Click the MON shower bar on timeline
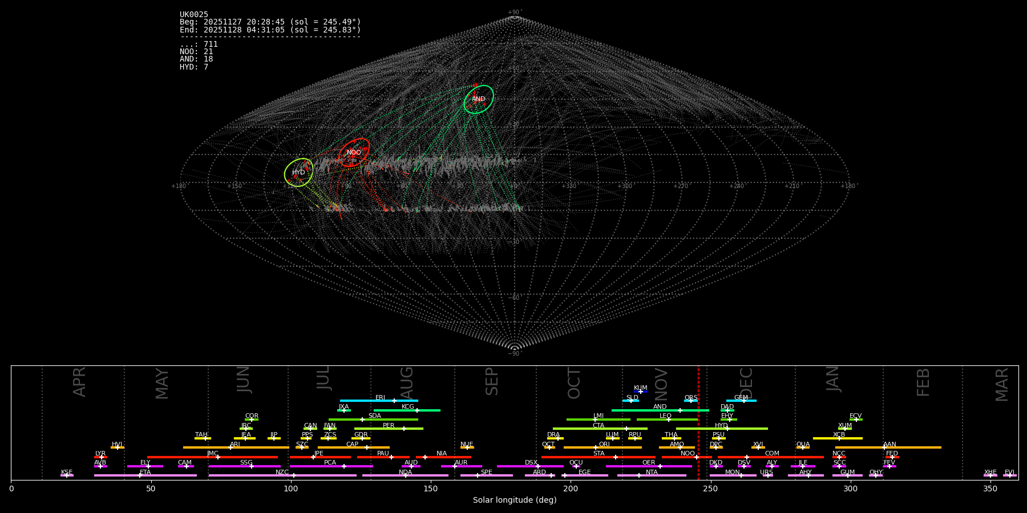 coord(733,475)
